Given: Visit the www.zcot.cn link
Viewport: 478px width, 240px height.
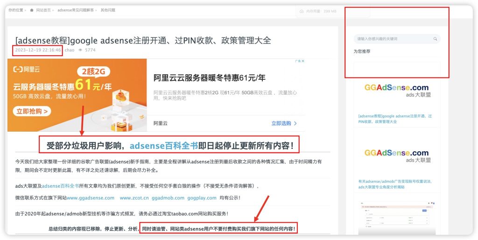Looking at the screenshot, I should [x=134, y=198].
